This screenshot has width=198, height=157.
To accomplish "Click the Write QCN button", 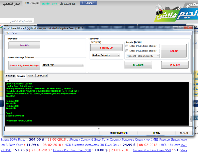I will coord(175,65).
